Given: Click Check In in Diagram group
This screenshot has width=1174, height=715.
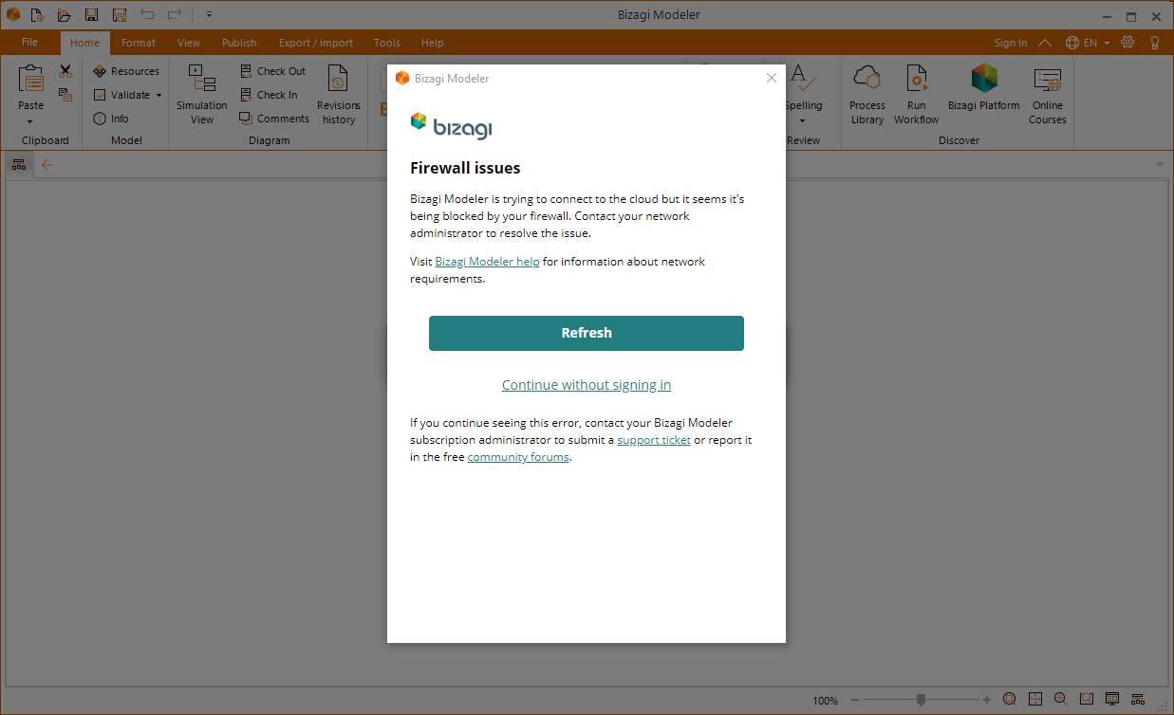Looking at the screenshot, I should coord(269,95).
